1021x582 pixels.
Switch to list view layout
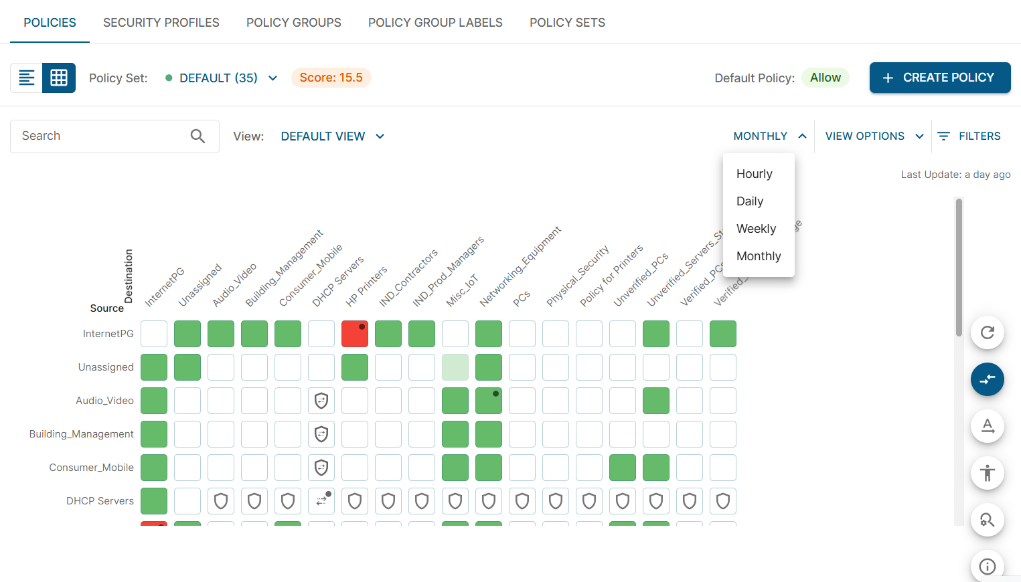click(x=27, y=78)
